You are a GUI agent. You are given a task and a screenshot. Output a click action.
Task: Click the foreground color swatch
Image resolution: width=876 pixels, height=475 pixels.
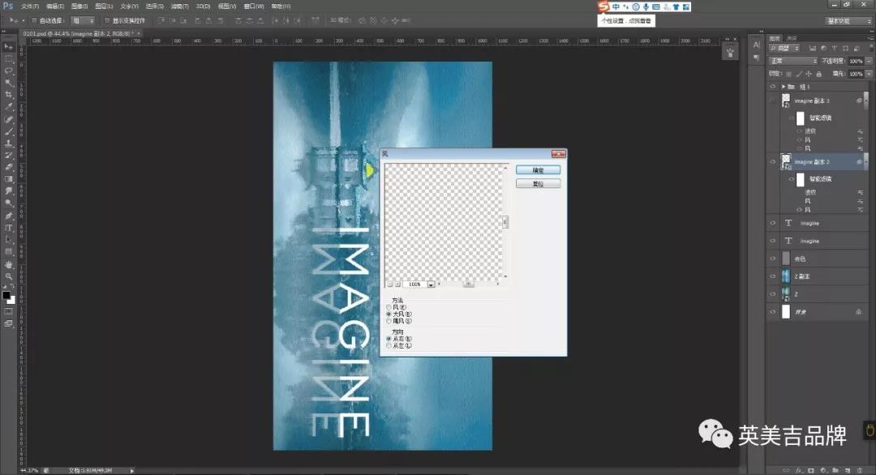6,295
